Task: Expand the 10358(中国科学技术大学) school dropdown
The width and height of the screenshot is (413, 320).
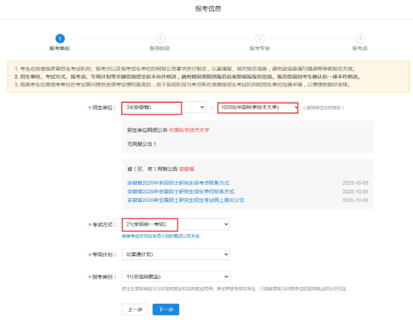Action: coord(258,107)
